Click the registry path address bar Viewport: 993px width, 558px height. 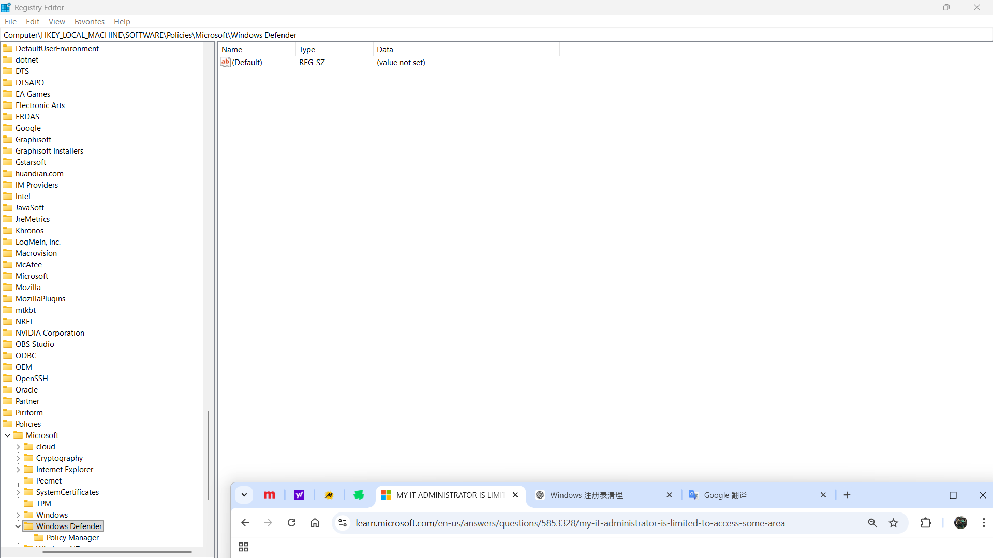[x=496, y=35]
